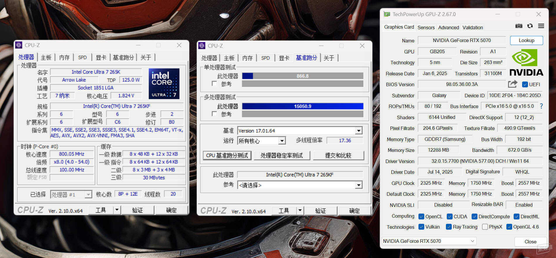This screenshot has width=556, height=258.
Task: Click the BIOS Version 98.05.36.00.3A field
Action: [x=462, y=84]
